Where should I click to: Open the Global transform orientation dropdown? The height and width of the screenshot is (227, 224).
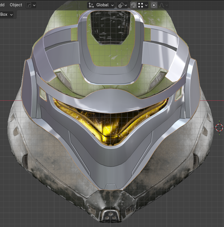(104, 5)
